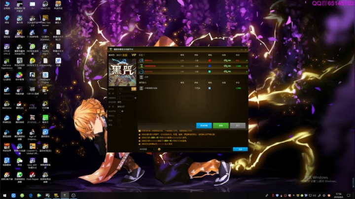This screenshot has height=199, width=355.
Task: Click the blue color swatch of second player
Action: pos(210,66)
